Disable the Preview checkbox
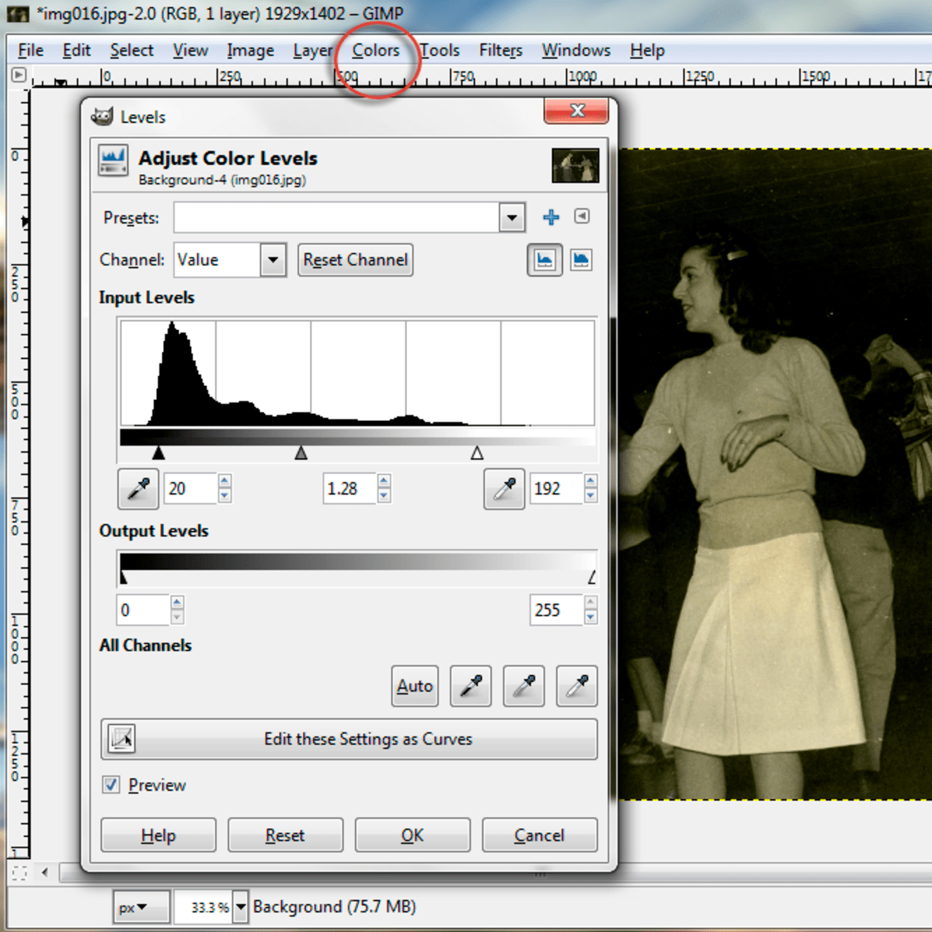Viewport: 932px width, 932px height. 110,784
